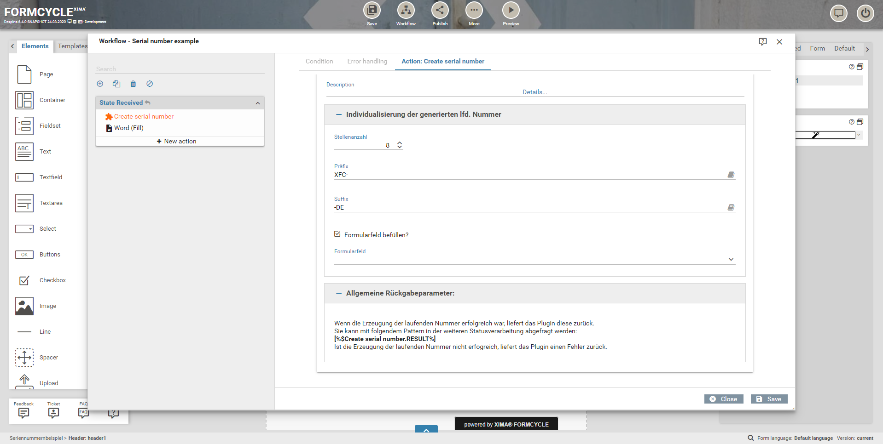The image size is (883, 444).
Task: Collapse Individualisierung der generierten lfd. Nummer section
Action: click(339, 114)
